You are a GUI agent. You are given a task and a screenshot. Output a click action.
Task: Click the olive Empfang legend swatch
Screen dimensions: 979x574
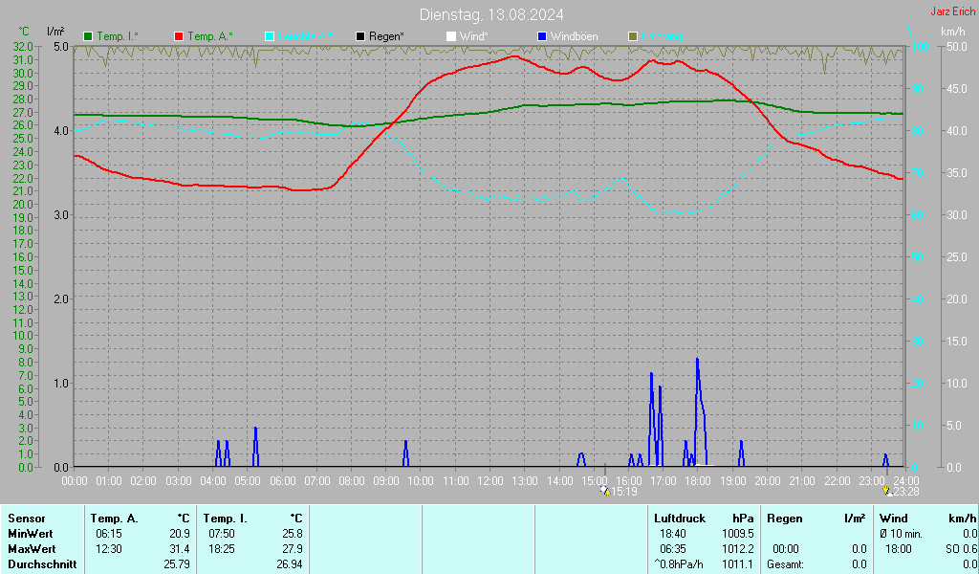(x=633, y=36)
